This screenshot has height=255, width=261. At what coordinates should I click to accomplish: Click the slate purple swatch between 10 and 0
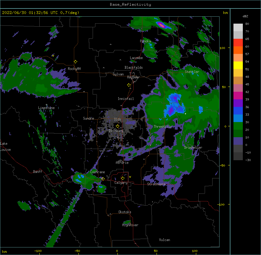[238, 141]
